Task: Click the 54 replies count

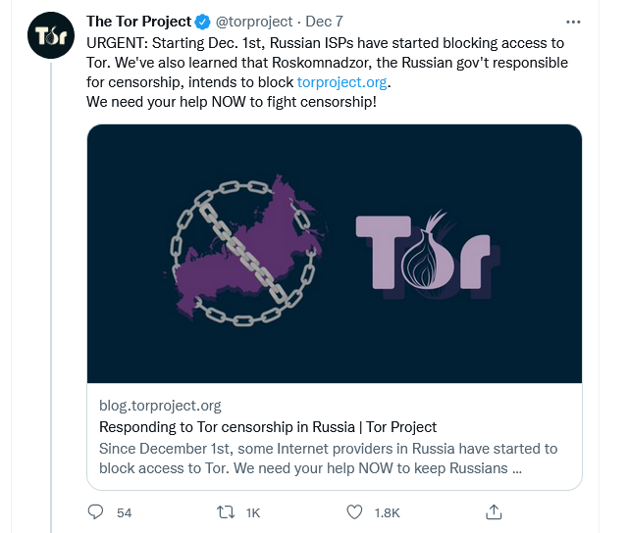Action: point(124,512)
